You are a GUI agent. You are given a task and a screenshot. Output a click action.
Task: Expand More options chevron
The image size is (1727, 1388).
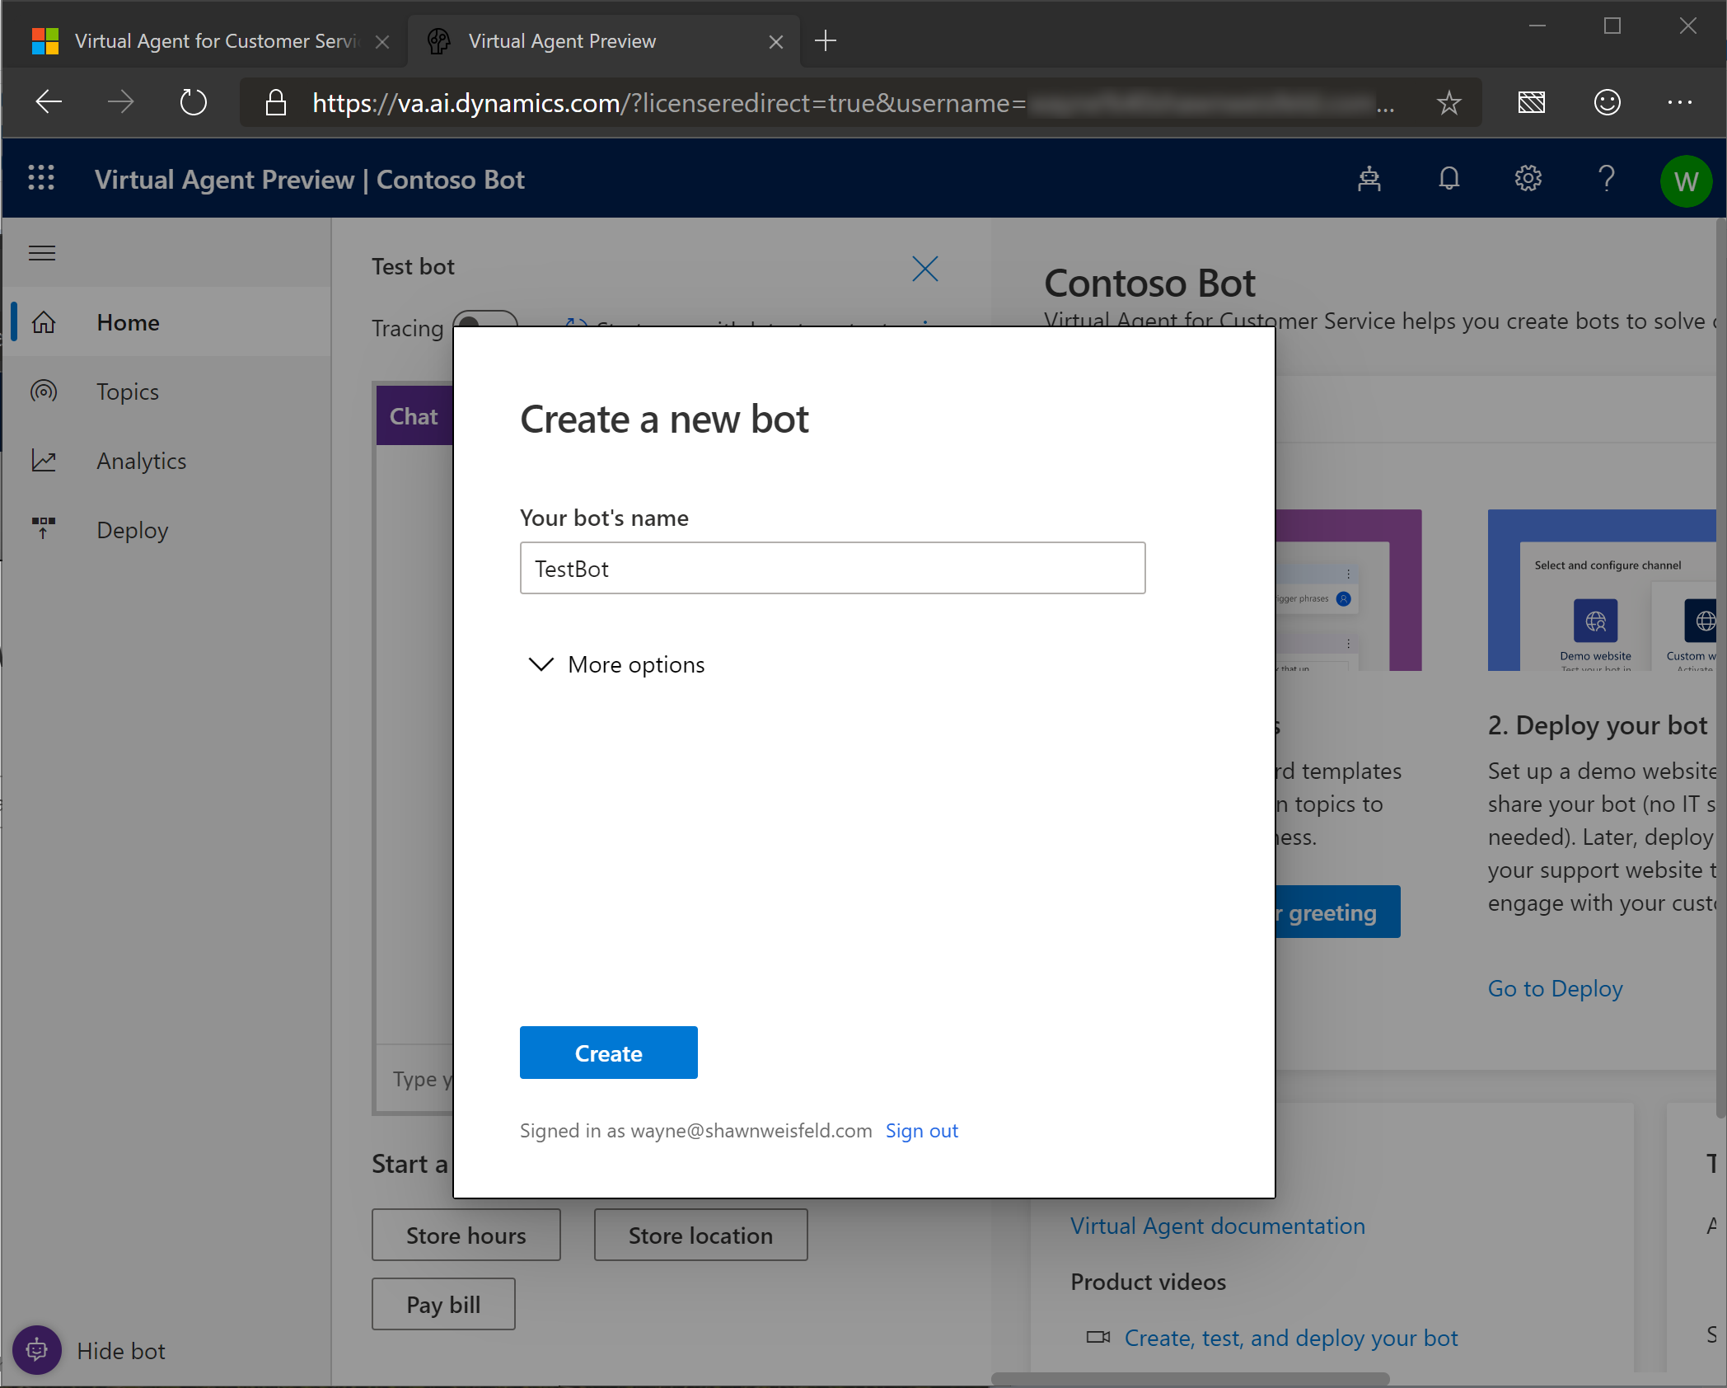click(x=541, y=664)
